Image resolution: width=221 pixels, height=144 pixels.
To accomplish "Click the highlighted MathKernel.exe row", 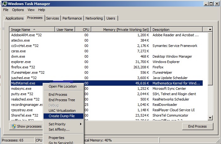I will pos(107,83).
